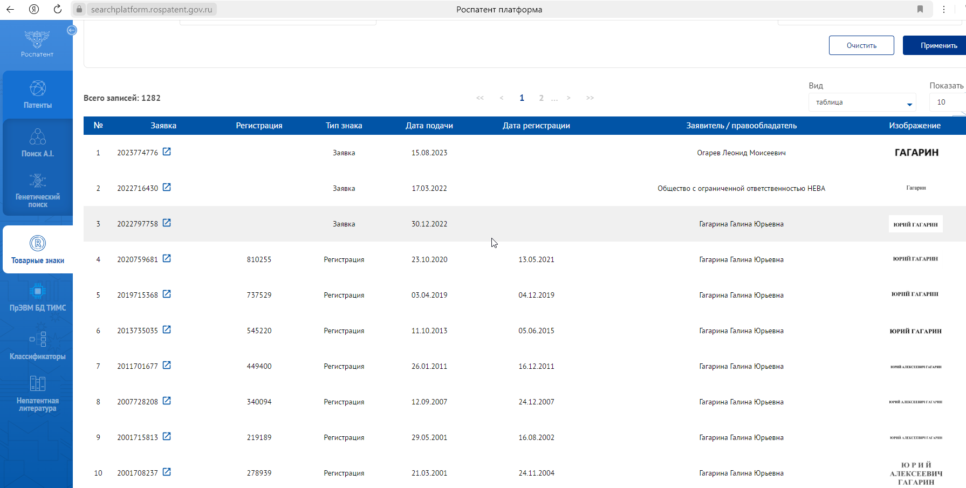Click registration number 737529

(259, 295)
